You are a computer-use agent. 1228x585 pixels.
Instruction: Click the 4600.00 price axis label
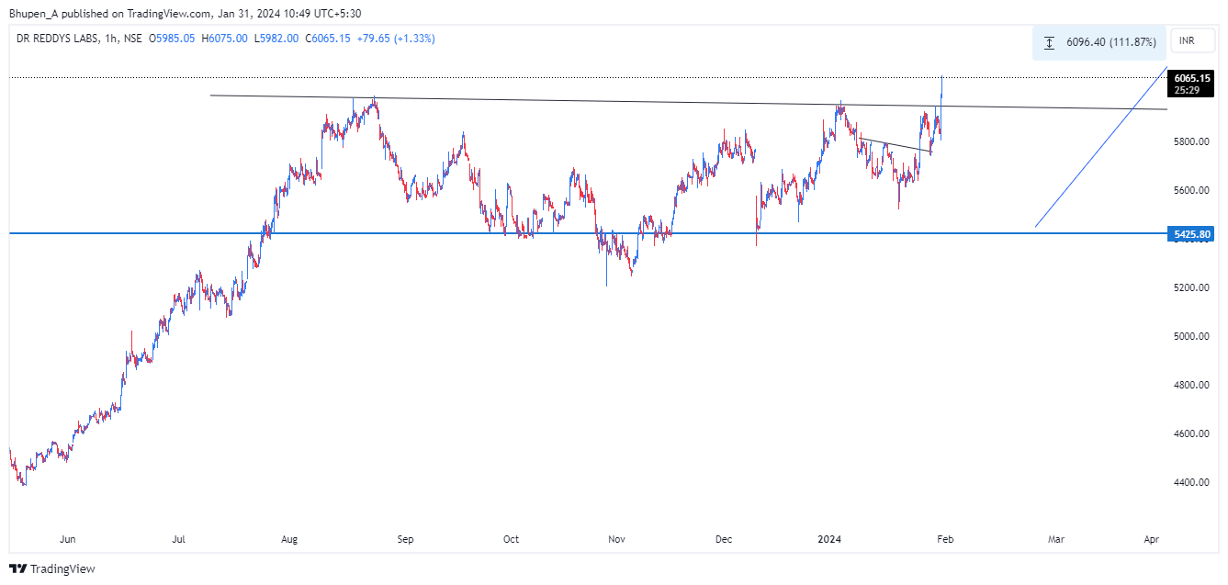click(x=1192, y=433)
